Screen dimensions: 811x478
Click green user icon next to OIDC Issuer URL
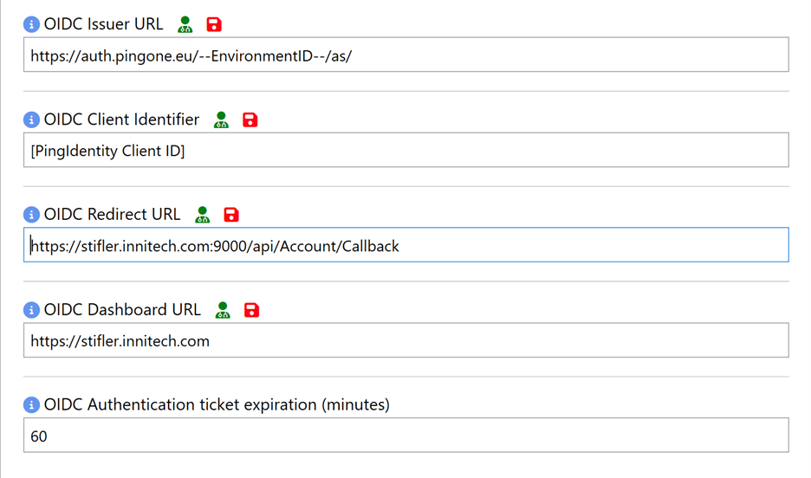coord(185,24)
